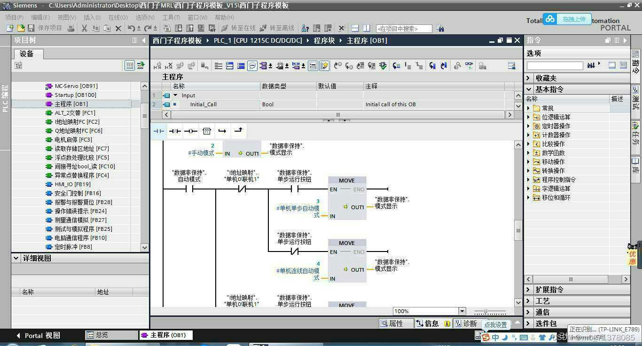Collapse the 详细视图 panel
Viewport: 642px width, 346px height.
click(16, 258)
